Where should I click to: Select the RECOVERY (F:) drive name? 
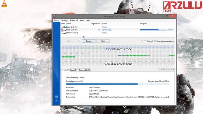coord(72,33)
